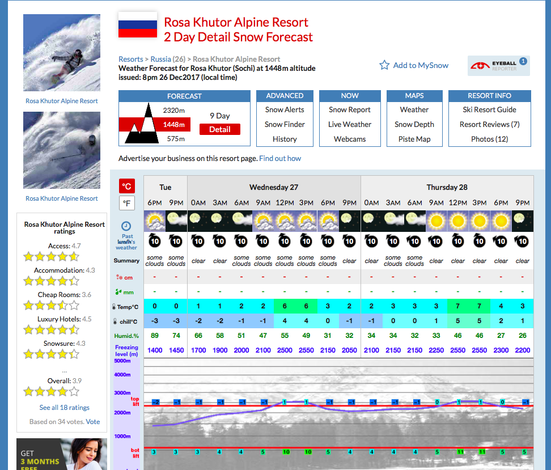
Task: Click Rosa Khutor caption under top photo
Action: tap(61, 101)
